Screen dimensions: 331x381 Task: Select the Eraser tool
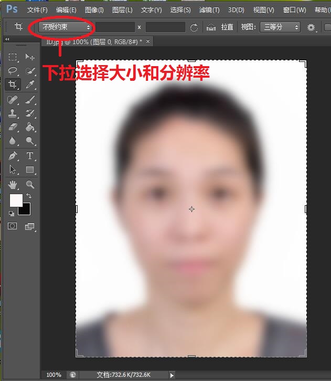[13, 127]
